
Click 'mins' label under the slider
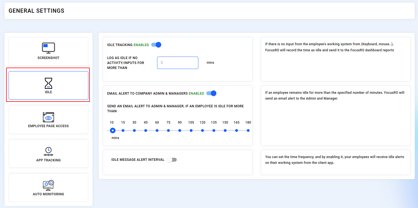click(x=116, y=138)
